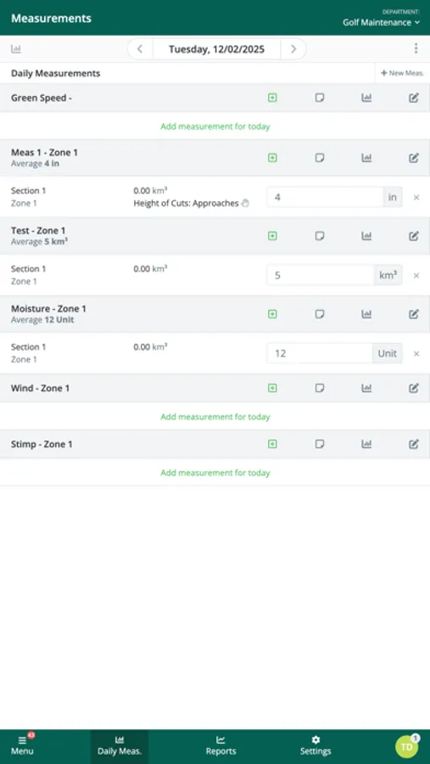
Task: Add a measurement entry for Green Speed
Action: coord(272,98)
